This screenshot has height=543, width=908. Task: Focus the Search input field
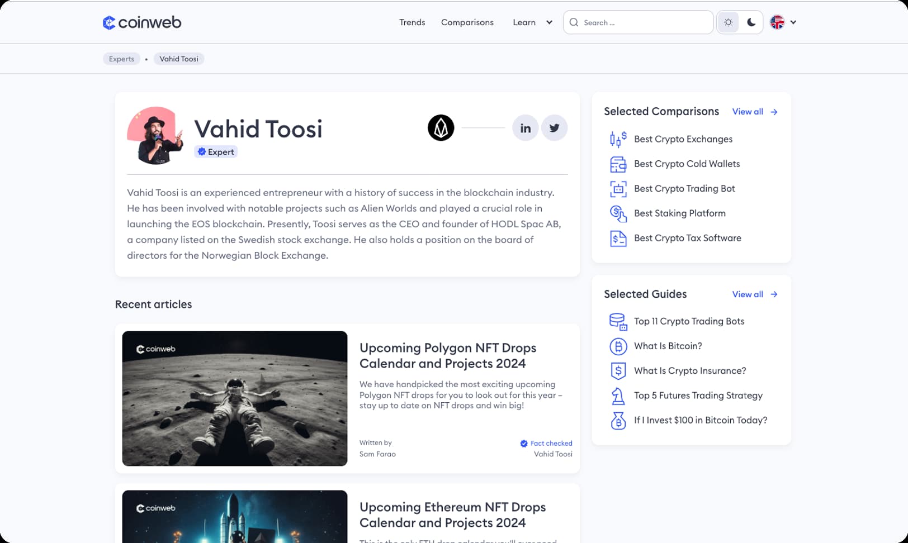pos(638,22)
